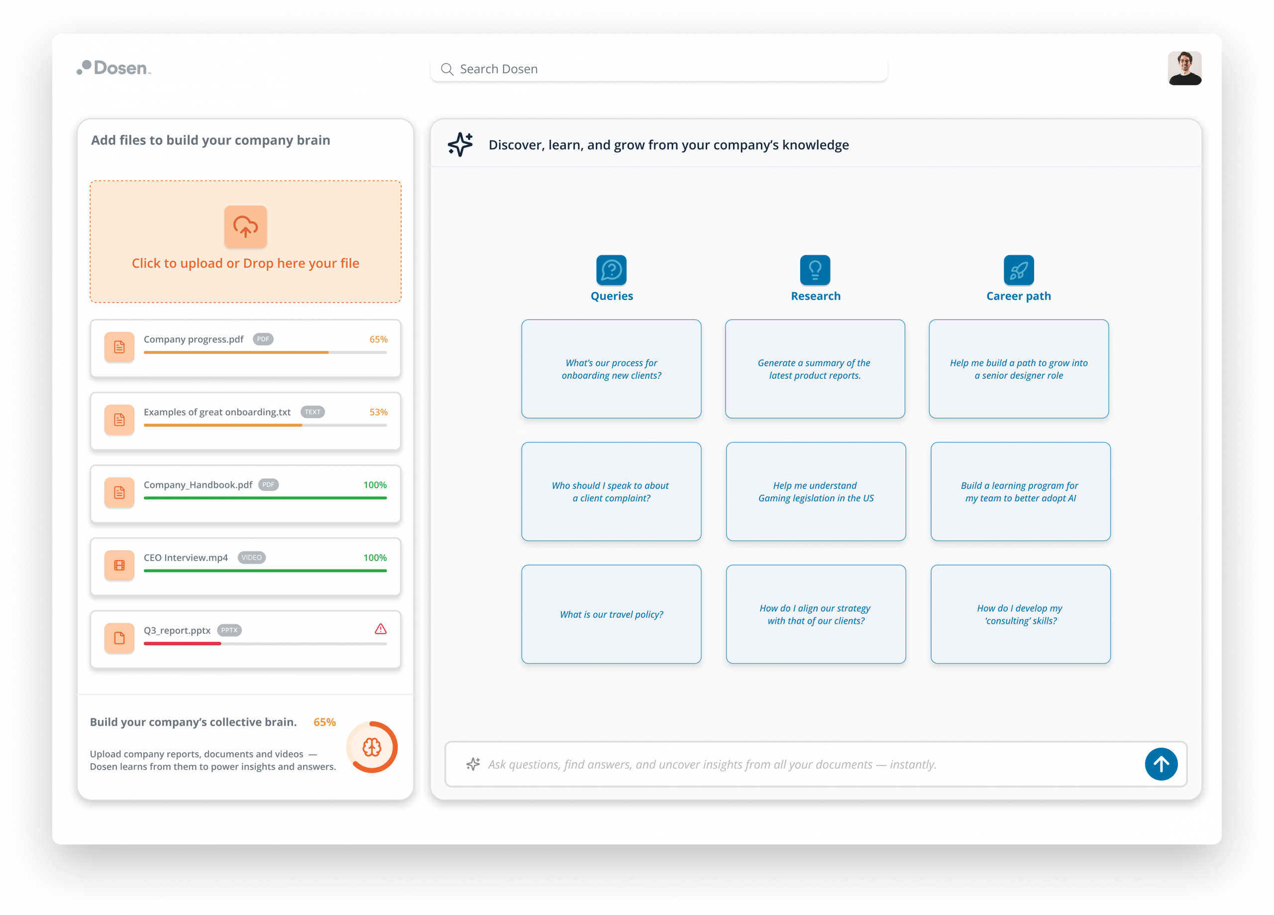The height and width of the screenshot is (915, 1274).
Task: Click 'Generate a summary' product reports card
Action: pyautogui.click(x=815, y=369)
